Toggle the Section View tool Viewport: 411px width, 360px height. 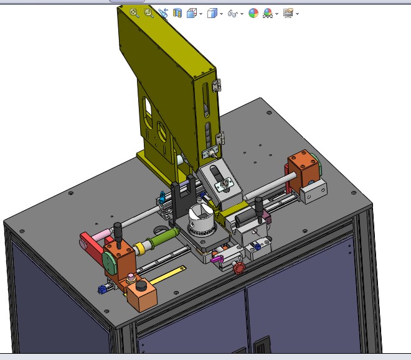pos(177,13)
